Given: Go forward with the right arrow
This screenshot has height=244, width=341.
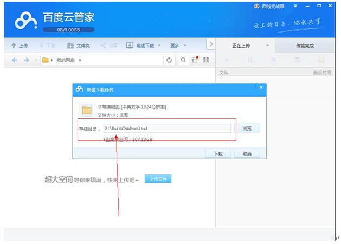Looking at the screenshot, I should [x=27, y=60].
